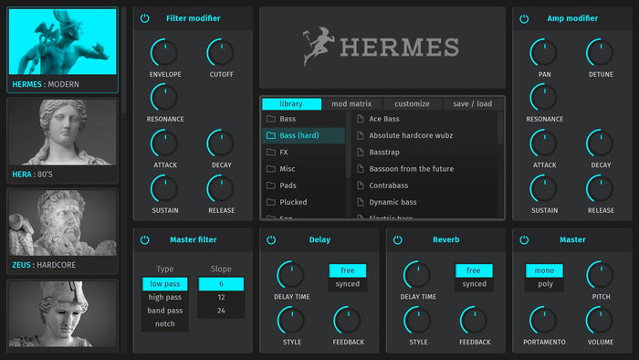
Task: Click the Amp modifier PAN knob
Action: (544, 53)
